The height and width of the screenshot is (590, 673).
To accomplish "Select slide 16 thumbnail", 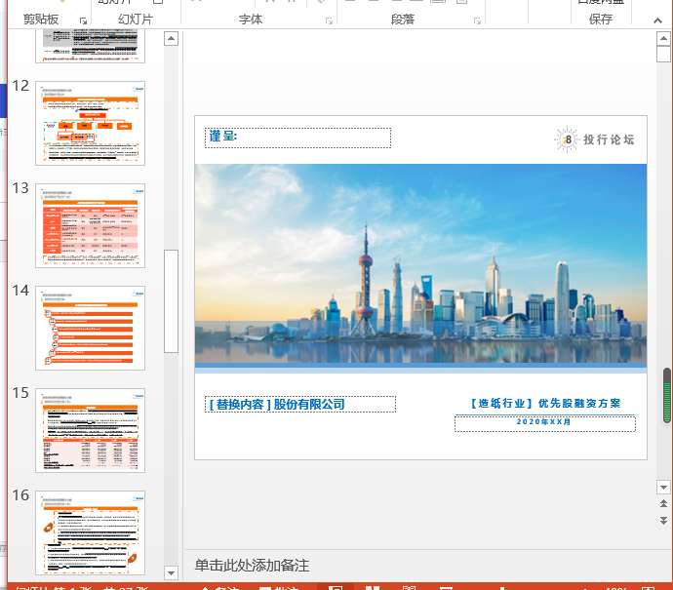I will click(90, 532).
